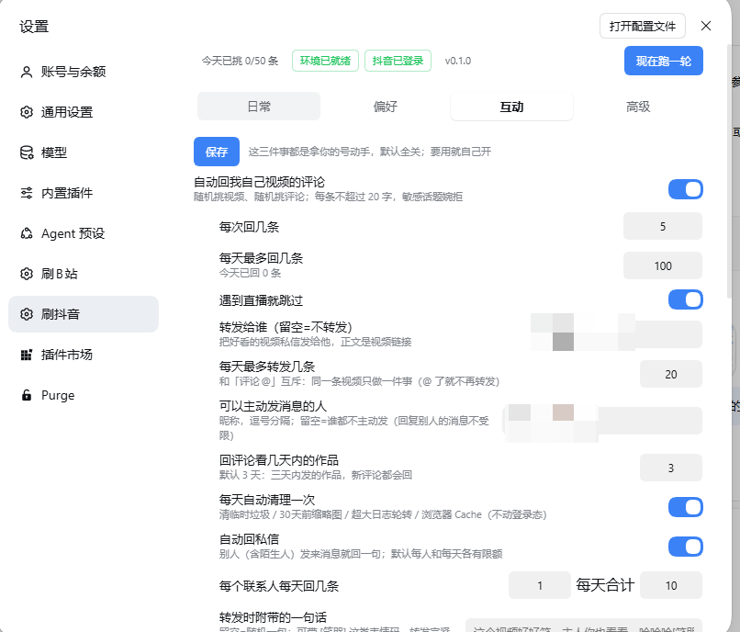Open 内置插件 section

coord(84,193)
